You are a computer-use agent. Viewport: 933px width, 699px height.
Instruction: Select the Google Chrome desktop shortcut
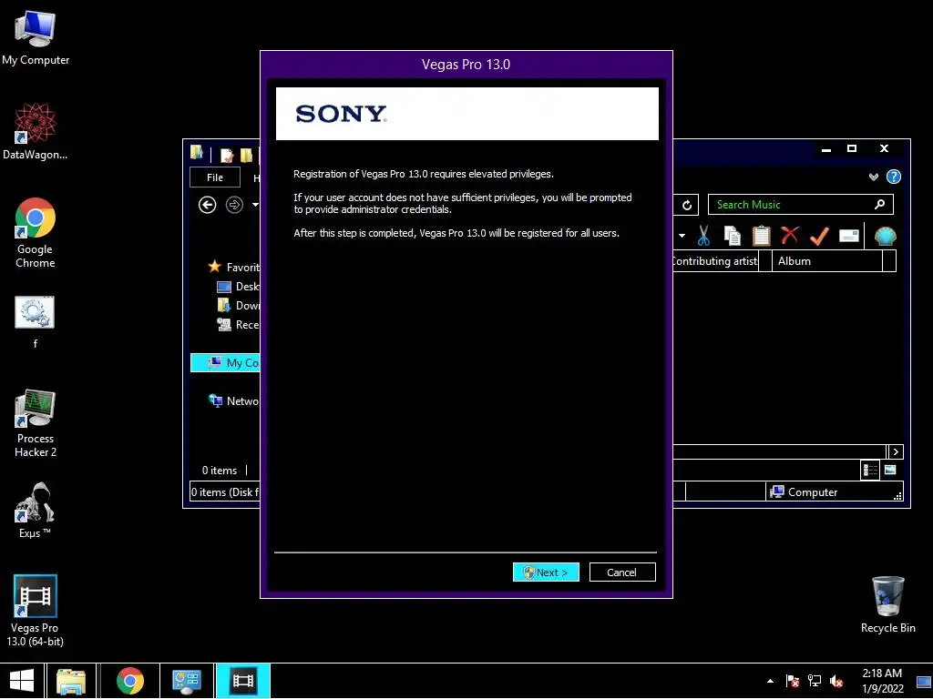pyautogui.click(x=36, y=233)
